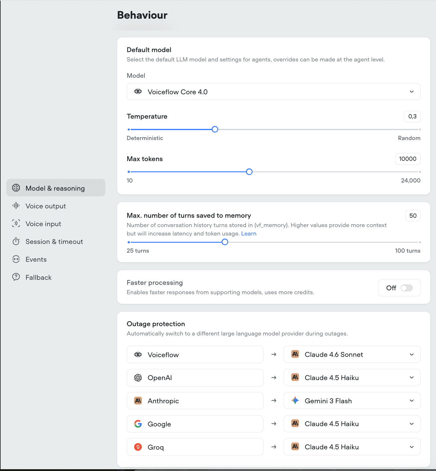The image size is (436, 471).
Task: Click the 25 turns label
Action: click(x=138, y=251)
